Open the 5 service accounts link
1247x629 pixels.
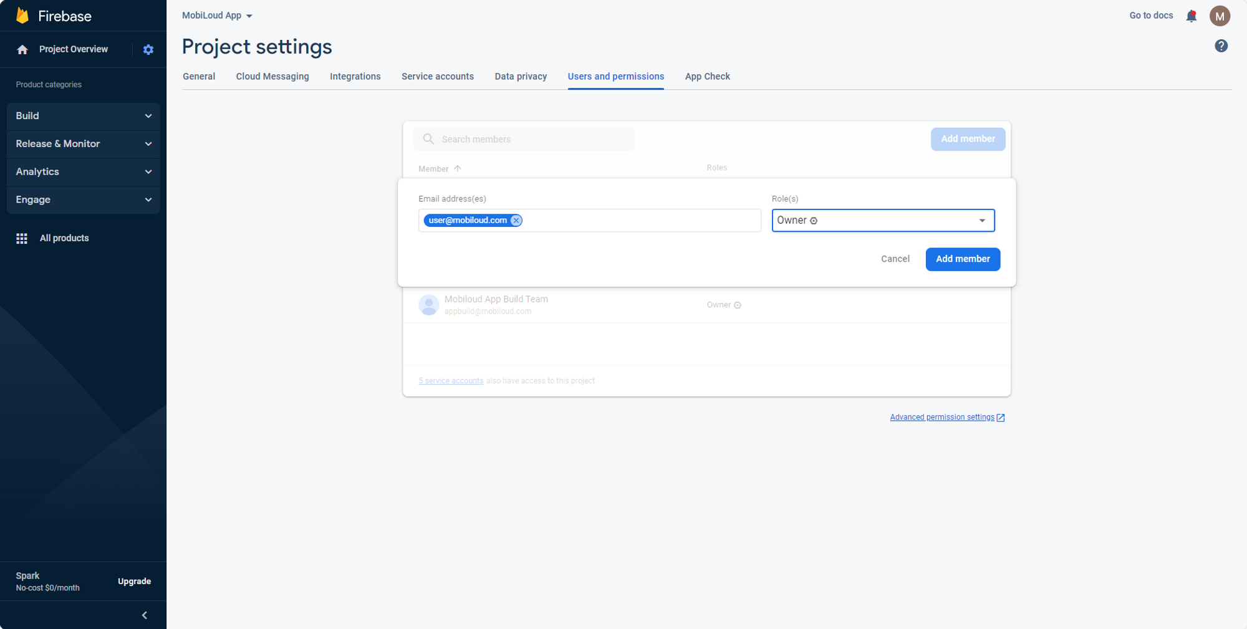pos(451,381)
